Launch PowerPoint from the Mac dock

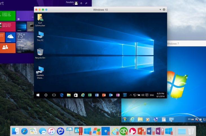(x=141, y=131)
